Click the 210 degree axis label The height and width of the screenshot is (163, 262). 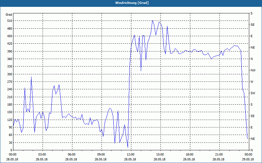9,97
